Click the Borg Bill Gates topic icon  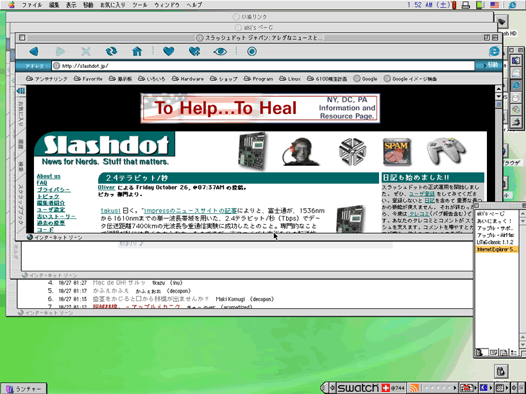(x=301, y=151)
